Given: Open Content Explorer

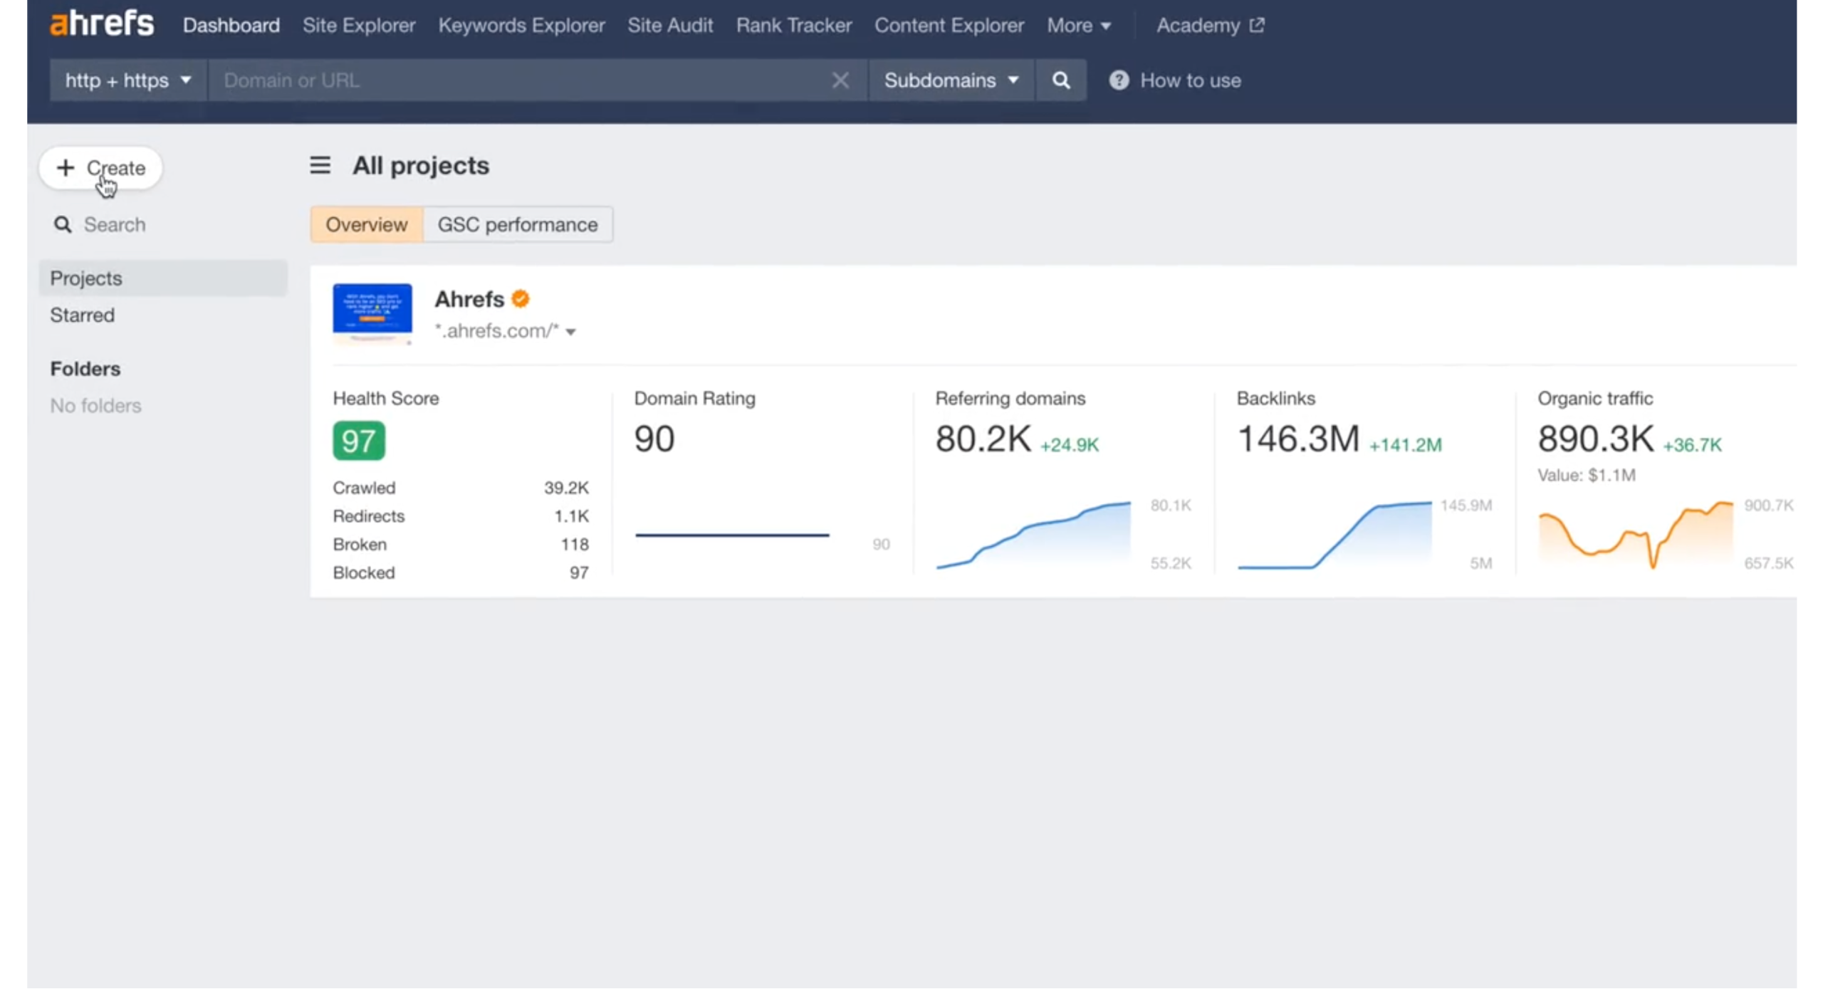Looking at the screenshot, I should (949, 25).
